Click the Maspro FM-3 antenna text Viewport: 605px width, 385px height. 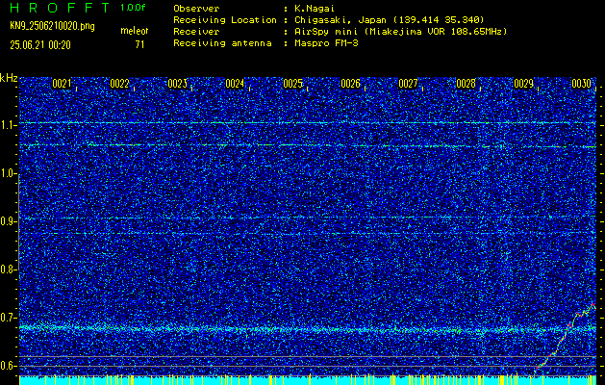point(326,43)
